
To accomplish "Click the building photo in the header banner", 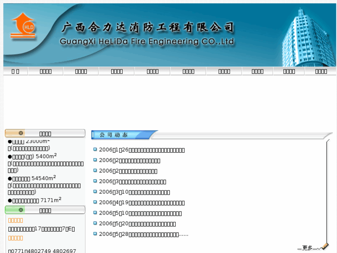I will click(x=308, y=38).
